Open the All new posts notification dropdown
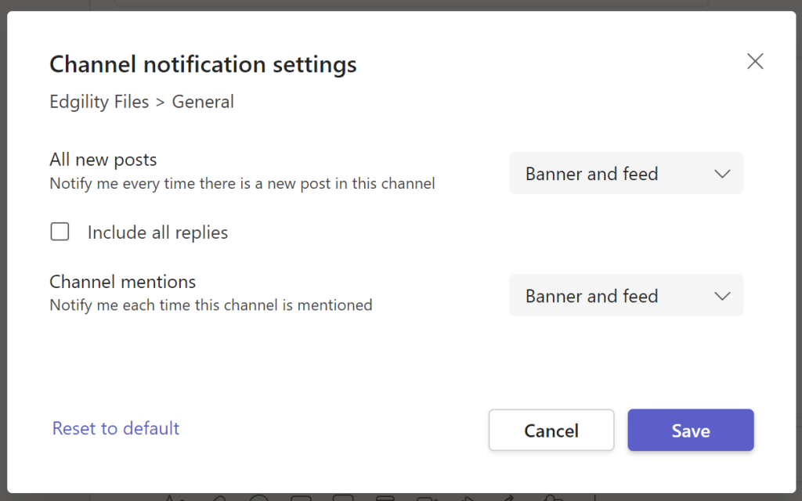Screen dimensions: 802x501 [626, 173]
